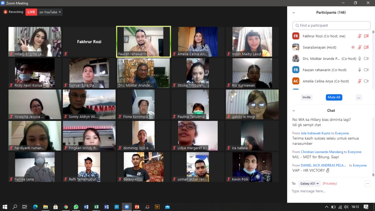Open the 'on YouTube' live dropdown
The width and height of the screenshot is (375, 211).
pos(50,12)
